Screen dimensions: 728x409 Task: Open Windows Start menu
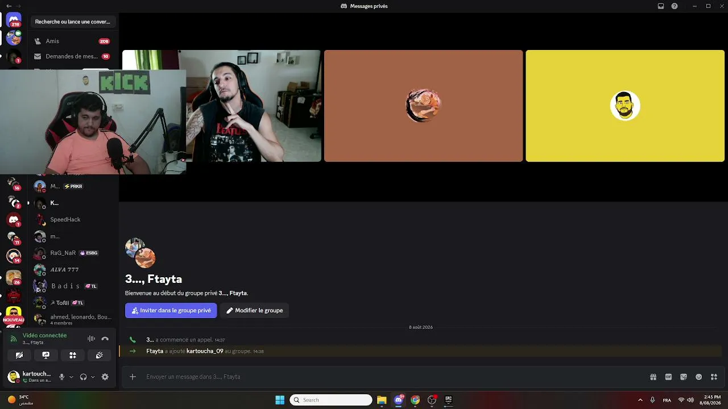pos(280,400)
